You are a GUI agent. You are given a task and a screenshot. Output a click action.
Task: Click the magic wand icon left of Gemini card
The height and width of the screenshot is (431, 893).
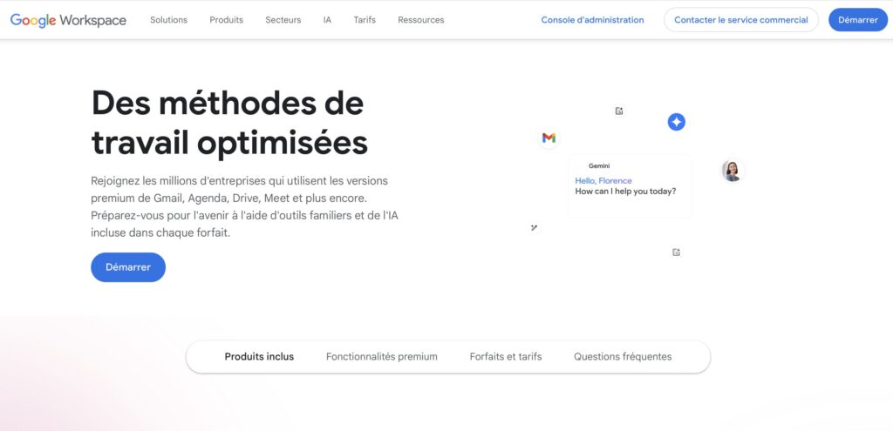coord(535,228)
